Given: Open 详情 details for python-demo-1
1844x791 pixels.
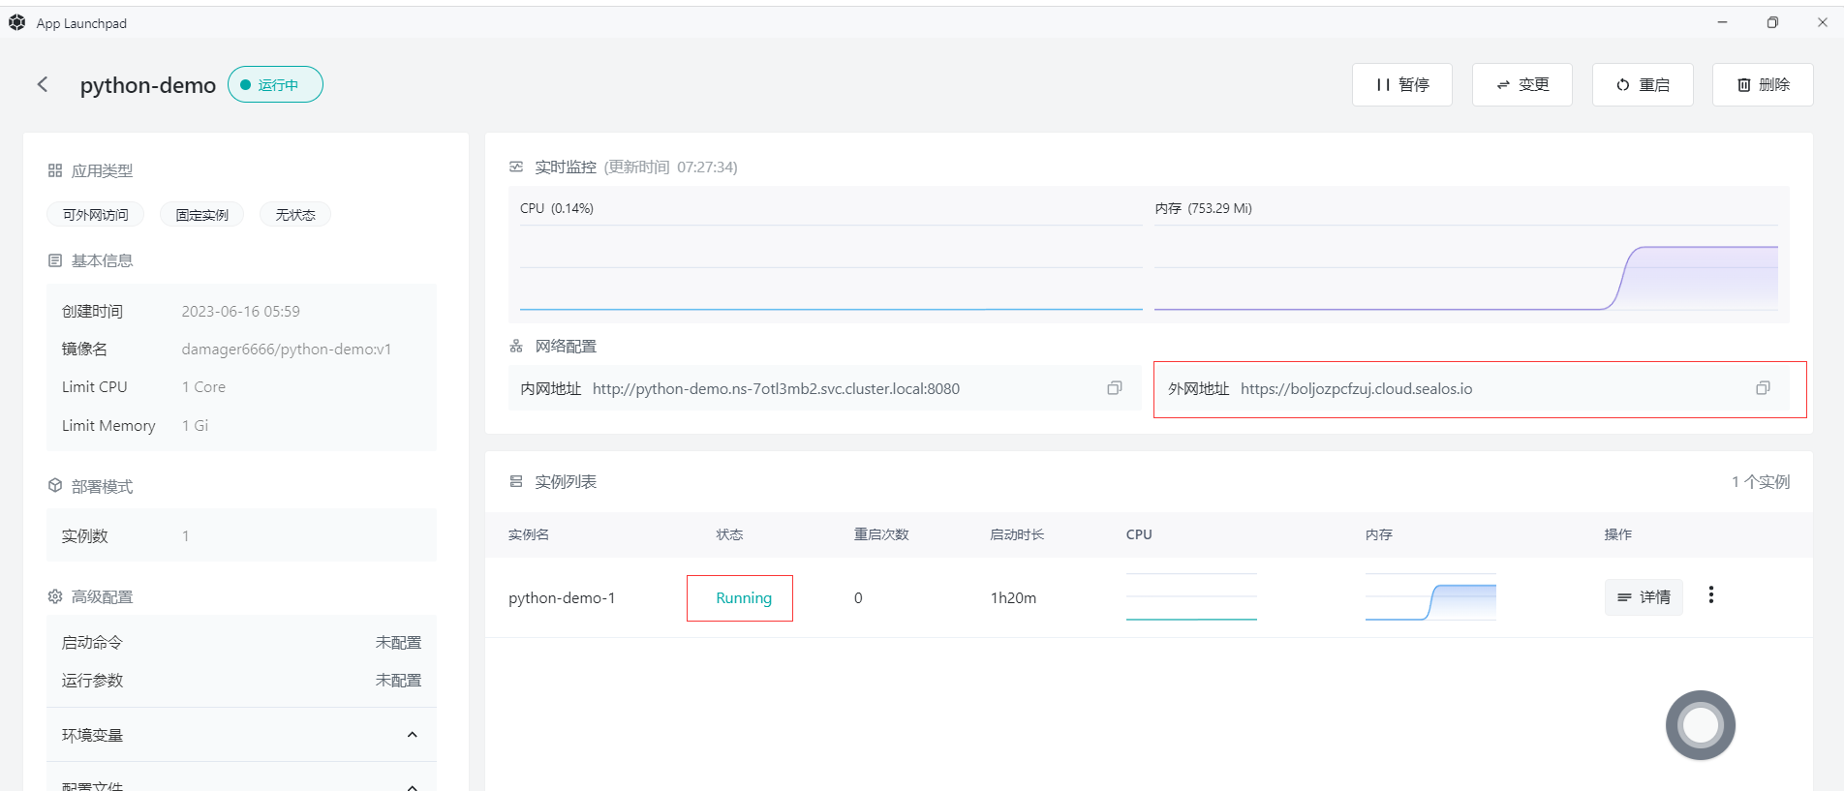Looking at the screenshot, I should pos(1643,597).
